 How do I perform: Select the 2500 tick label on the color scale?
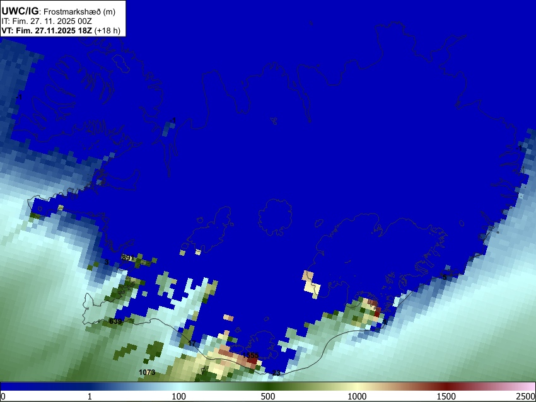(x=526, y=396)
